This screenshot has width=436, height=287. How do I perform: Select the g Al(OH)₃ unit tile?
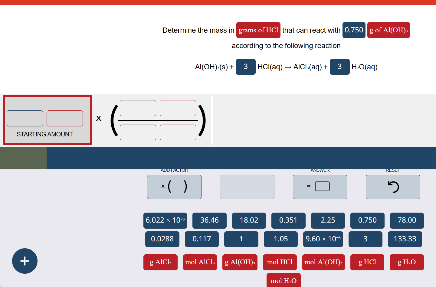(240, 262)
